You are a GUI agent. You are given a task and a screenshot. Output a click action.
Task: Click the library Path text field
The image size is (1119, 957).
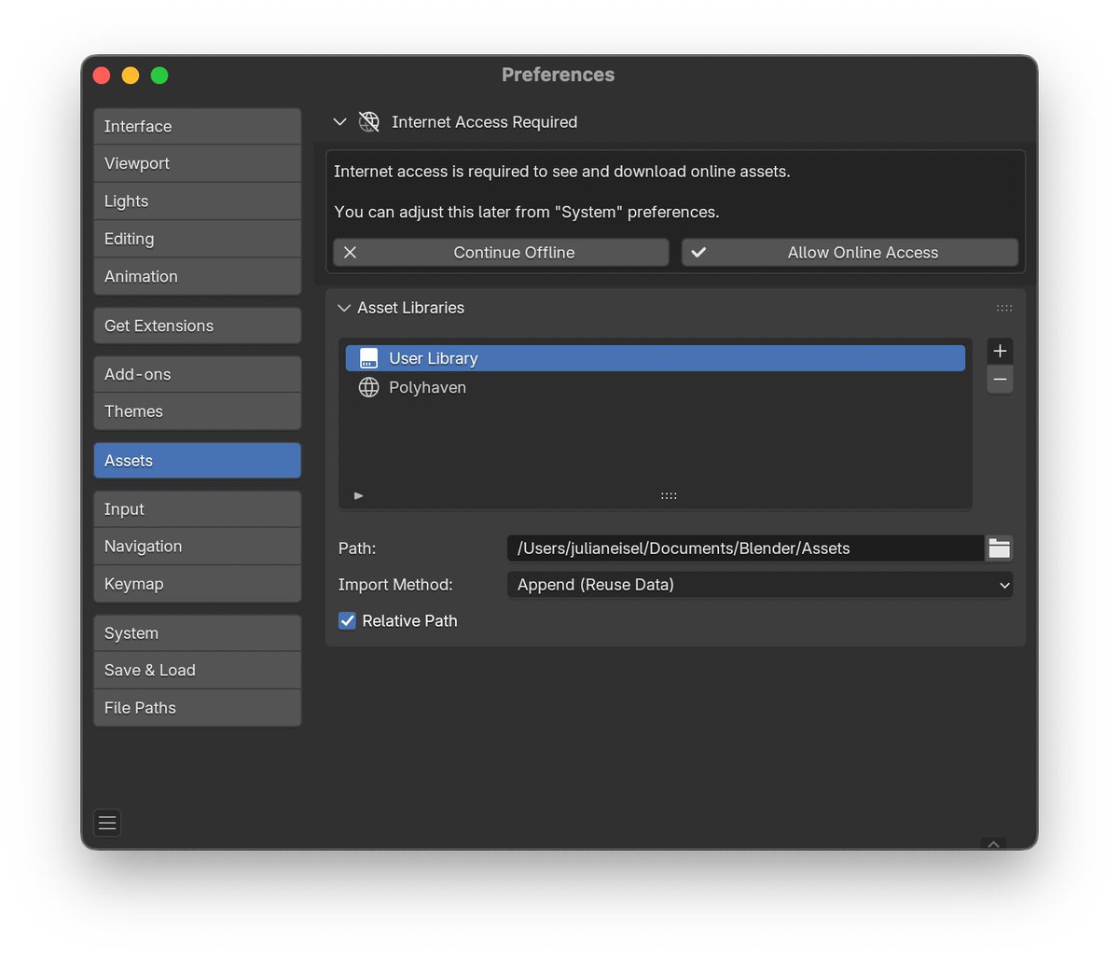click(746, 548)
